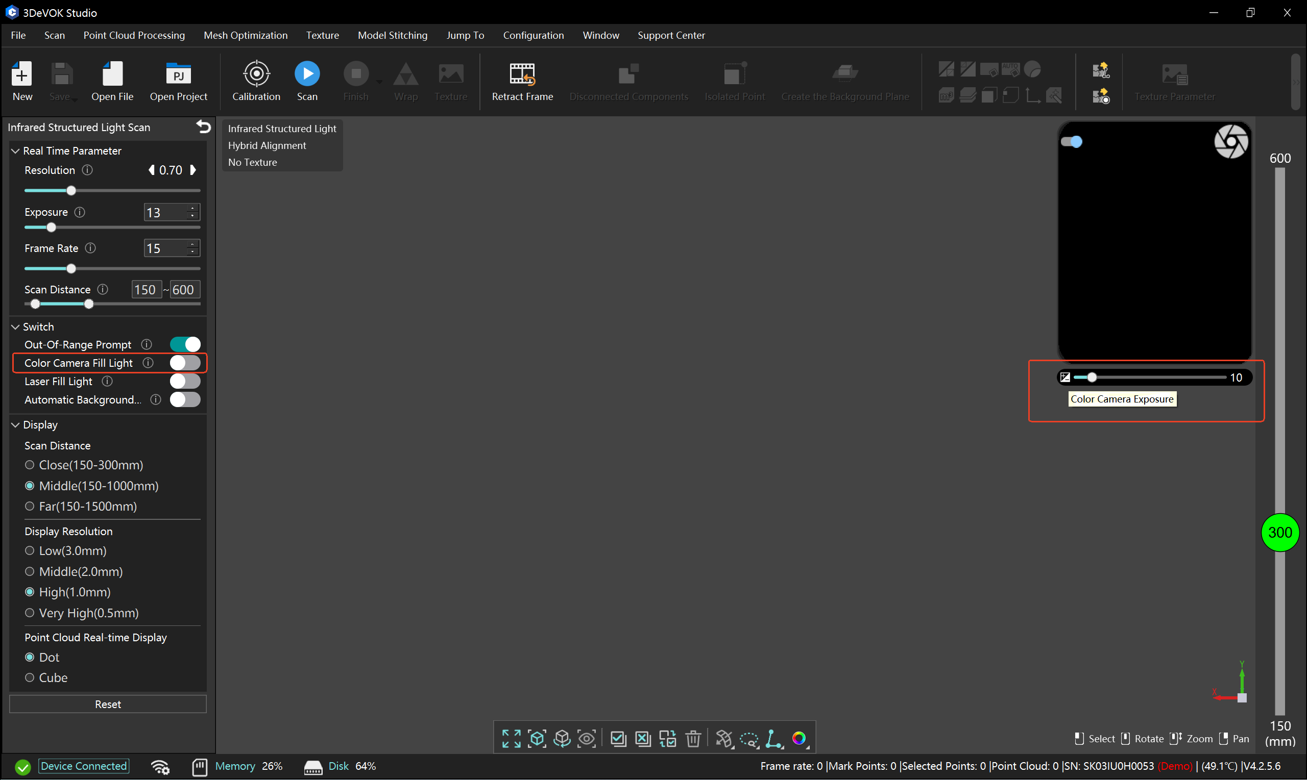Click the Reset button
The height and width of the screenshot is (780, 1307).
pos(108,704)
